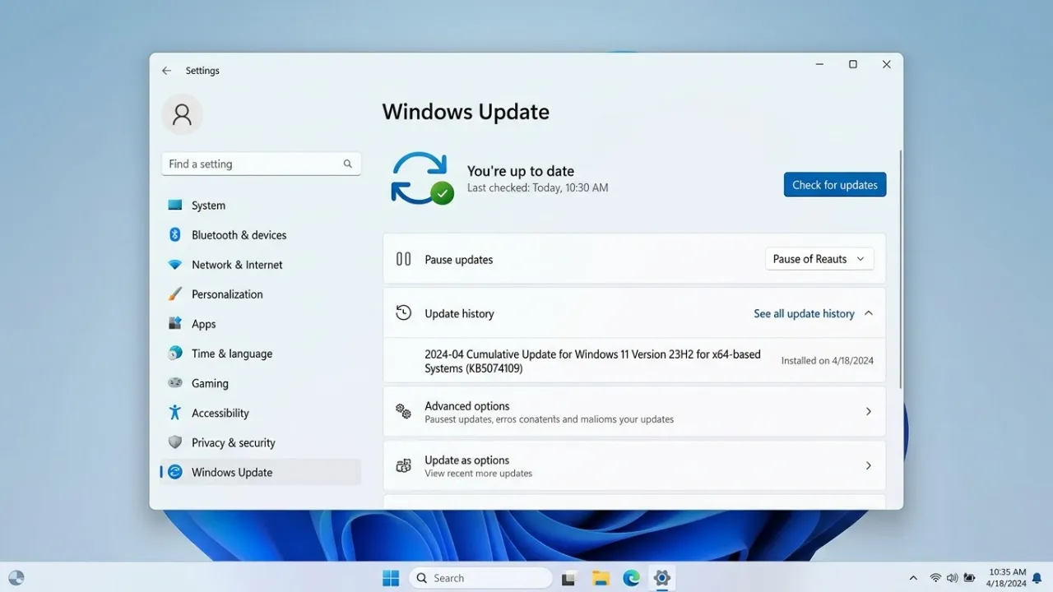
Task: Open File Explorer from the taskbar
Action: [x=601, y=578]
